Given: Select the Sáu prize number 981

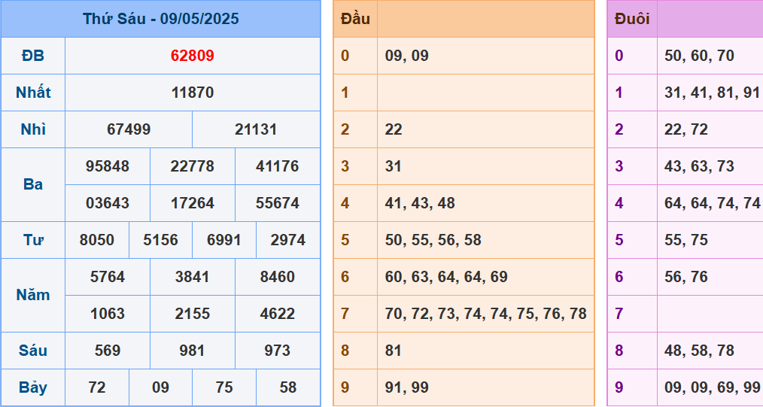Looking at the screenshot, I should tap(192, 351).
